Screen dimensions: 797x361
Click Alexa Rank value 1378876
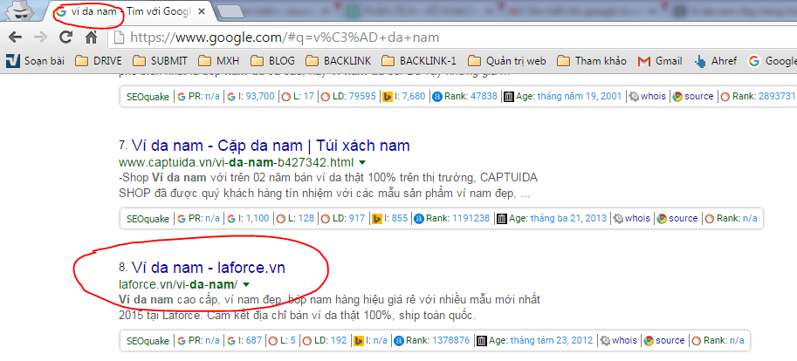point(449,340)
